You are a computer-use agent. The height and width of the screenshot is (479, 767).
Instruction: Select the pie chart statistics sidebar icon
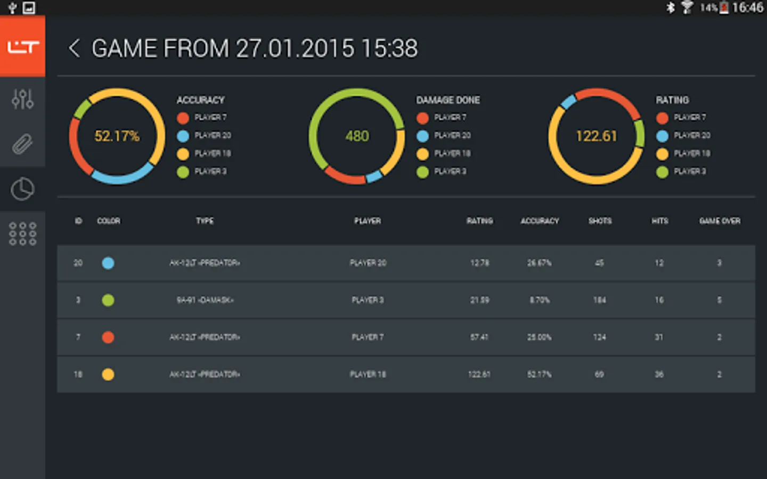(x=22, y=189)
